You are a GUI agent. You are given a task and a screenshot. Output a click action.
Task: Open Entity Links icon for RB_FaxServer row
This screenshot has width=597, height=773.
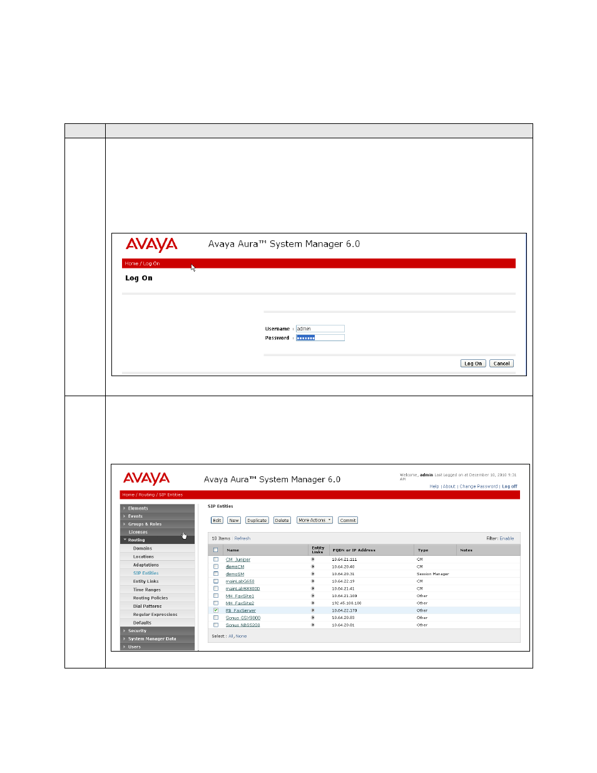point(313,610)
